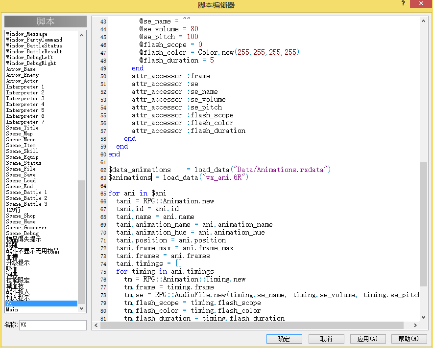The width and height of the screenshot is (433, 348).
Task: Click the script list scroll down arrow
Action: pos(81,308)
